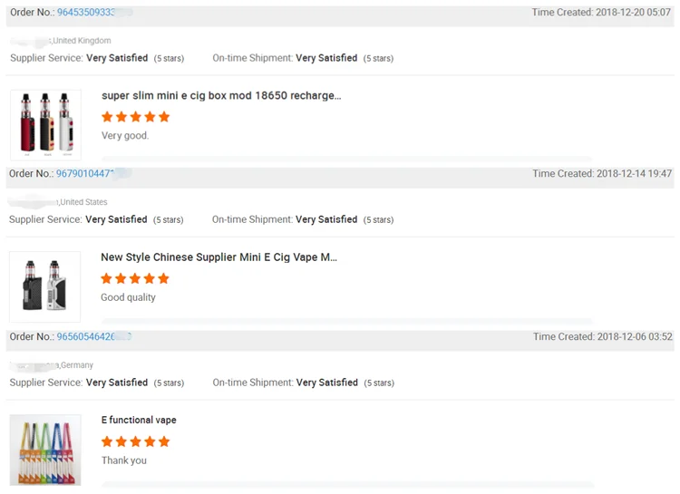This screenshot has width=680, height=494.
Task: Click the 'Very good.' review text
Action: [x=125, y=136]
